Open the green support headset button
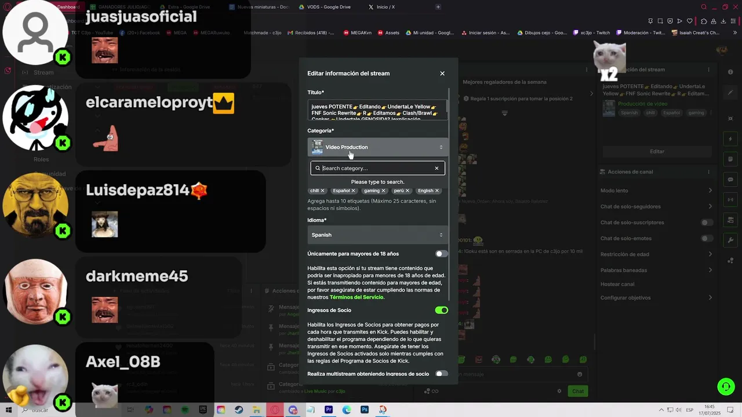Viewport: 742px width, 417px height. click(x=725, y=386)
